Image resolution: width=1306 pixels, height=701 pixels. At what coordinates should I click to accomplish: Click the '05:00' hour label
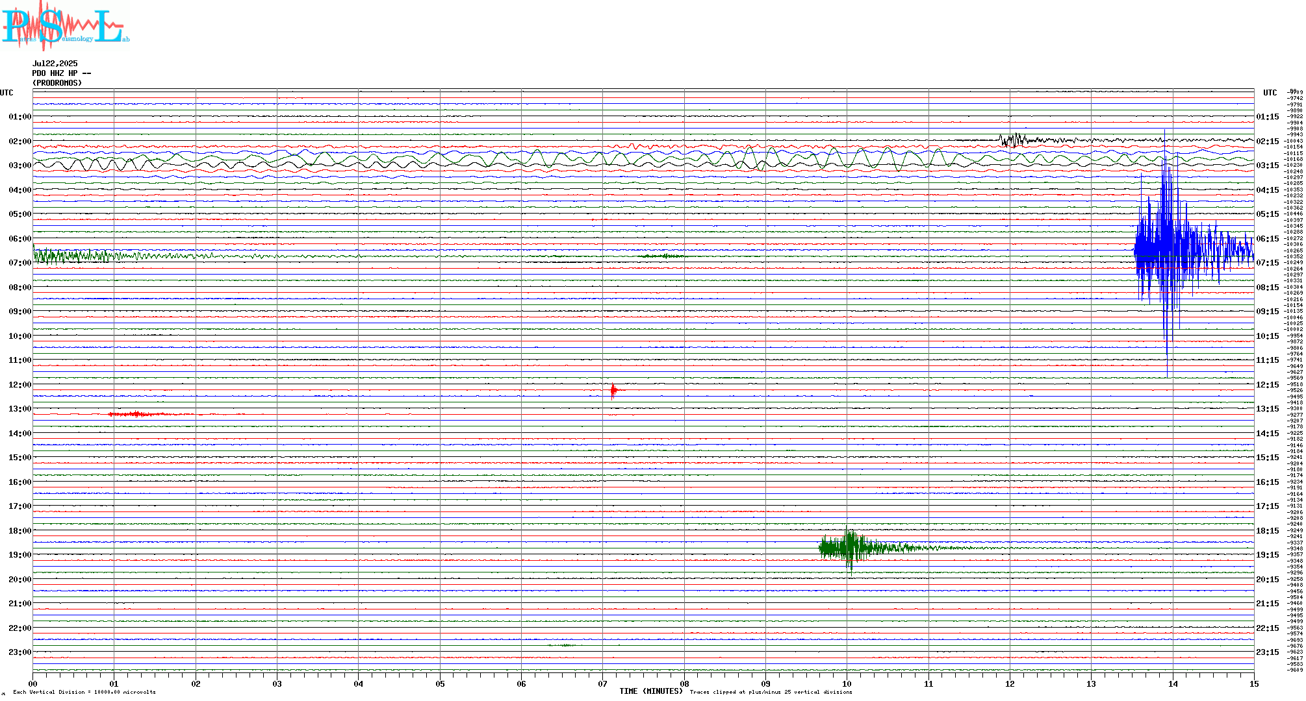(20, 214)
